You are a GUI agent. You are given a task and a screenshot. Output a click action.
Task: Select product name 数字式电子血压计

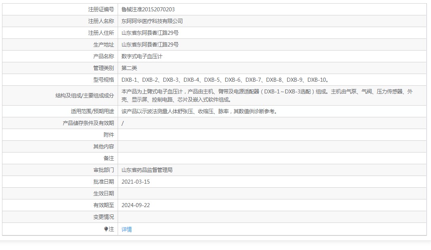coord(142,56)
